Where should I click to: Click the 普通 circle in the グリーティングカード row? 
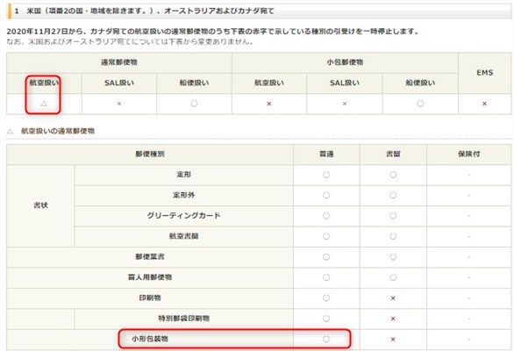click(x=326, y=216)
